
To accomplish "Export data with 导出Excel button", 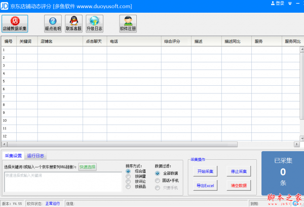I will (x=205, y=186).
